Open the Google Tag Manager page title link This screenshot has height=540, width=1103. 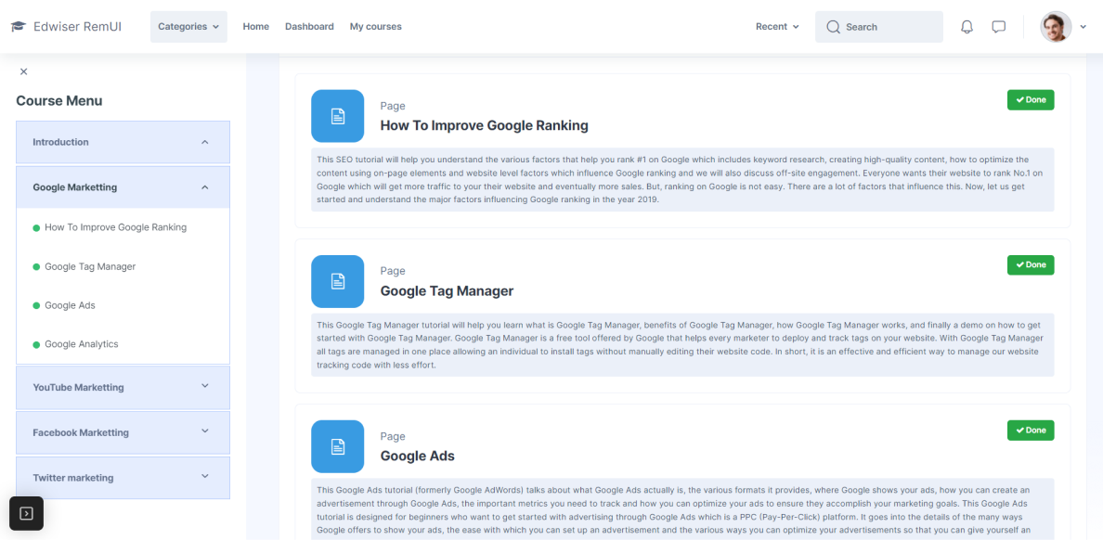coord(447,291)
